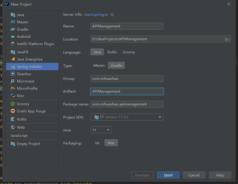
Task: Click the Android robot icon
Action: pos(13,36)
